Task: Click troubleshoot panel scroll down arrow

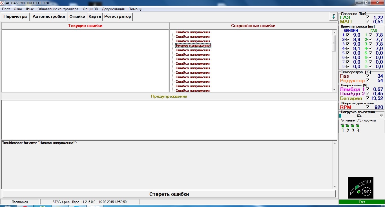Action: [335, 186]
